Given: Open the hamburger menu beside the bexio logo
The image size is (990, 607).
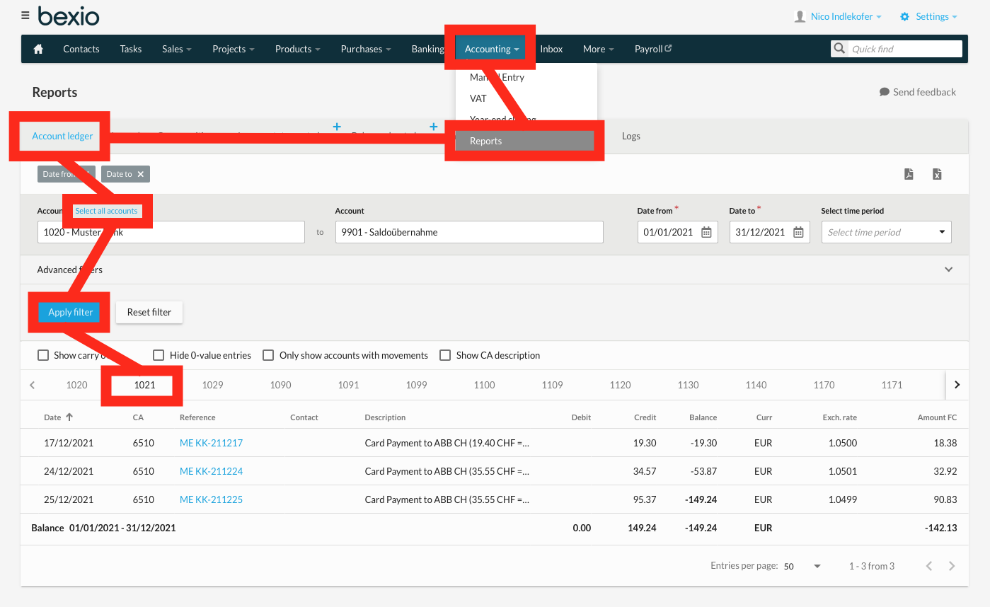Looking at the screenshot, I should point(25,15).
